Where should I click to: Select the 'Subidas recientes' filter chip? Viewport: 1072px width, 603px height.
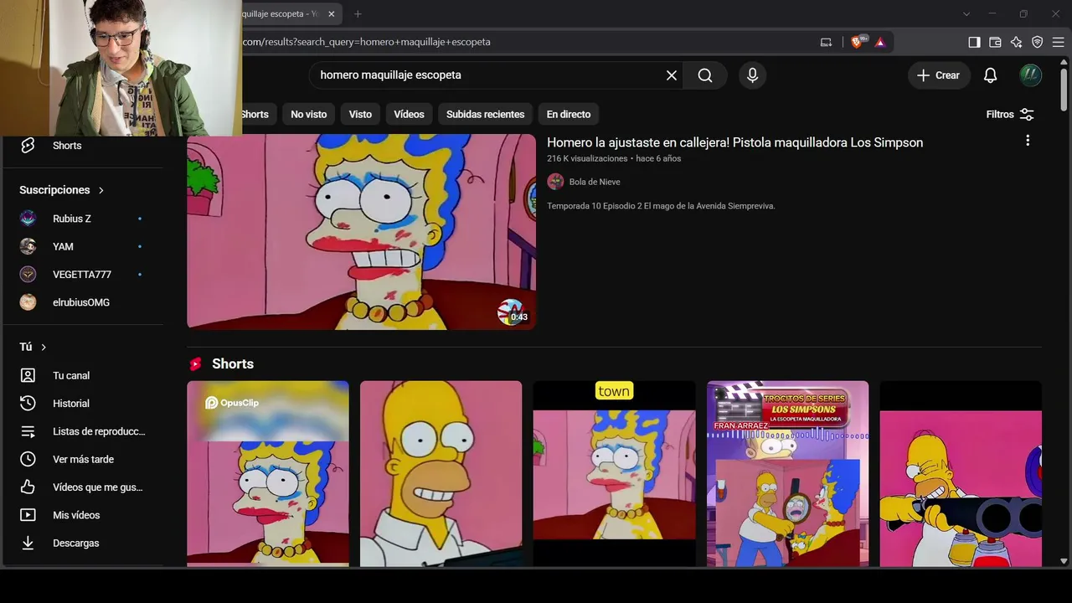[485, 115]
